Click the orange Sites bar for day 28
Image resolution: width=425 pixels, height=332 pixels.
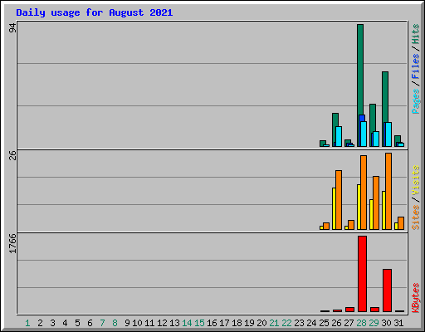364,193
